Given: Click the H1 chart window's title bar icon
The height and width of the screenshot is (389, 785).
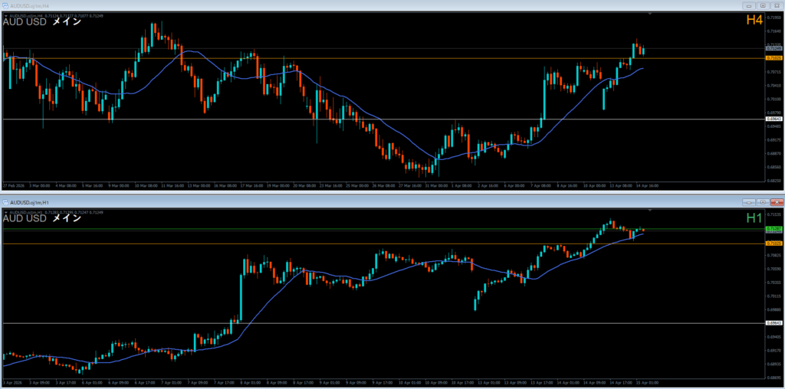Looking at the screenshot, I should point(5,202).
